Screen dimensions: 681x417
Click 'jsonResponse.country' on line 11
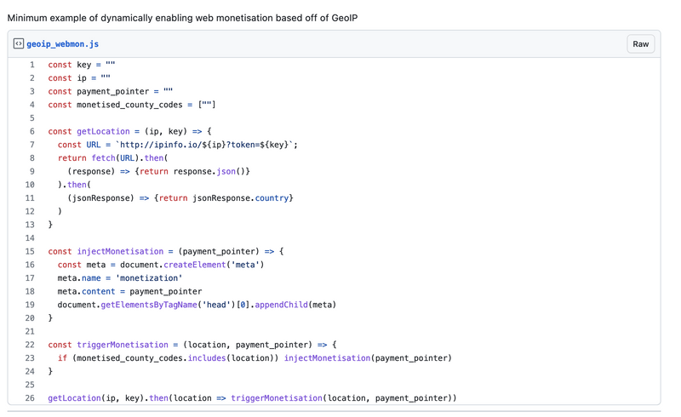[241, 198]
